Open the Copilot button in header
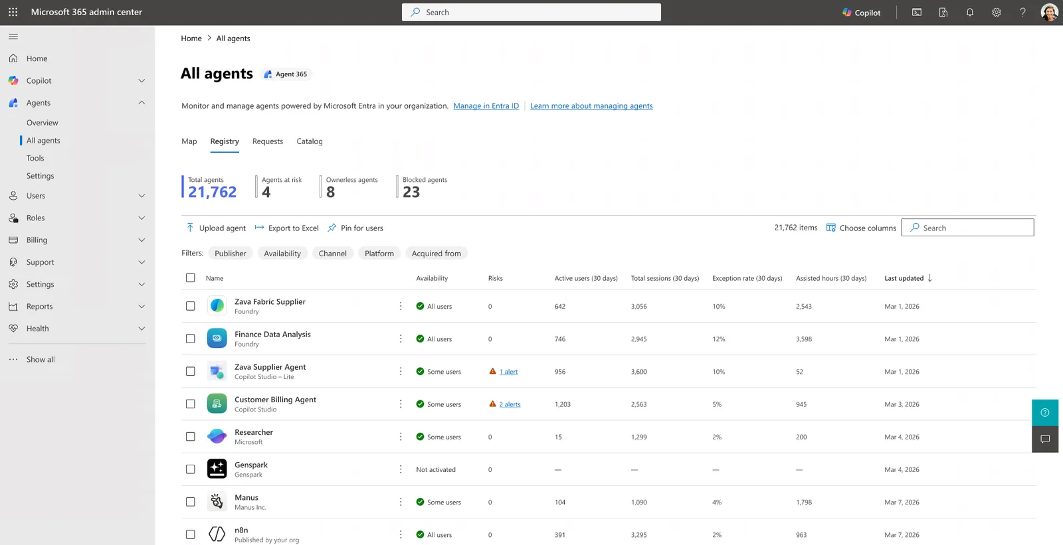Viewport: 1063px width, 545px height. click(x=861, y=12)
